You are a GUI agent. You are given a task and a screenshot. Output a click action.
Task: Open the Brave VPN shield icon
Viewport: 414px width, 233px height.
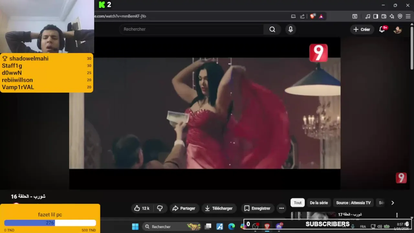coord(400,16)
